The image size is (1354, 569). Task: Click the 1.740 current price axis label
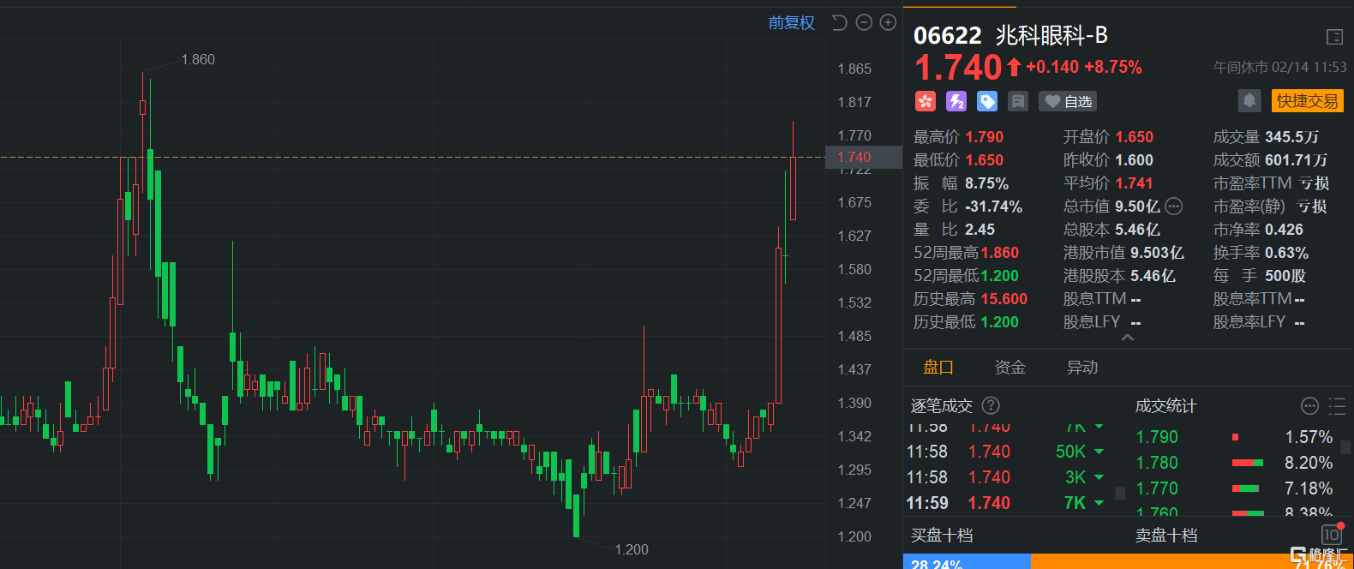[x=863, y=157]
